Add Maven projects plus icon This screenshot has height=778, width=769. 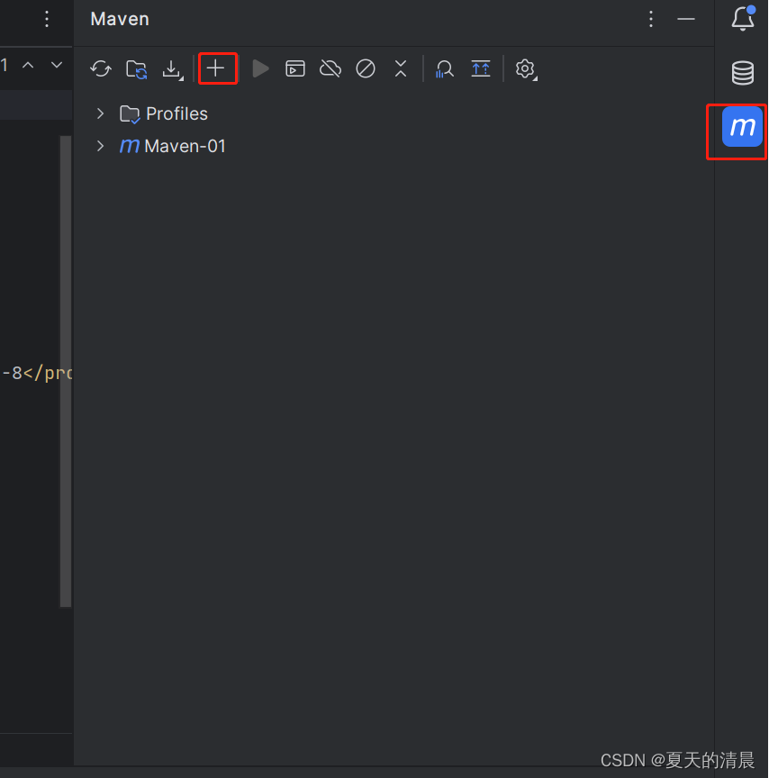click(x=216, y=68)
